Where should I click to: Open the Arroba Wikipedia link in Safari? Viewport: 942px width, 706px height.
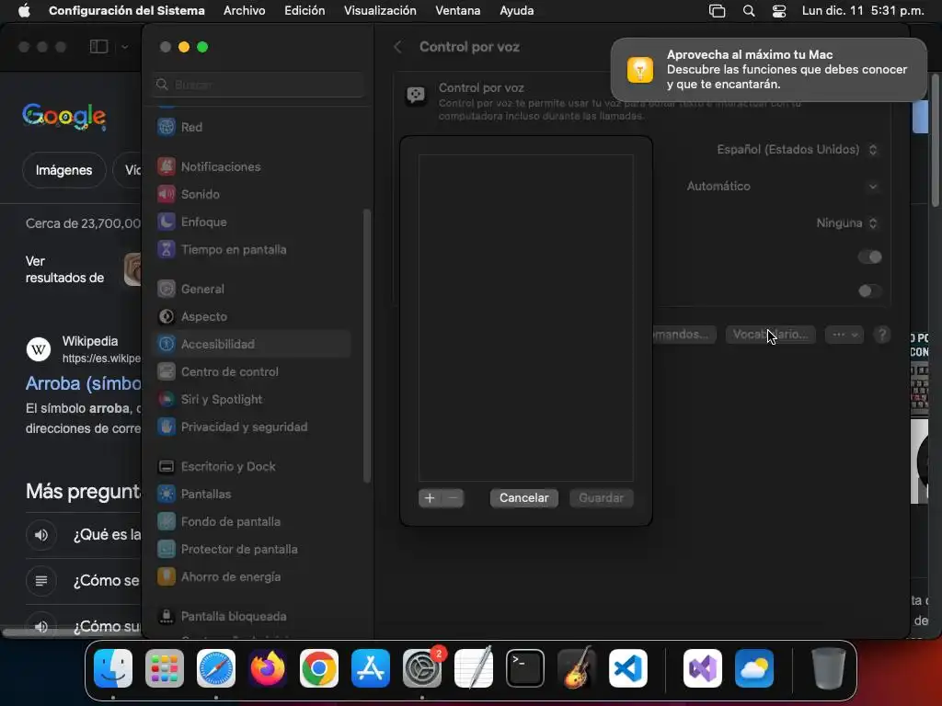pos(84,383)
